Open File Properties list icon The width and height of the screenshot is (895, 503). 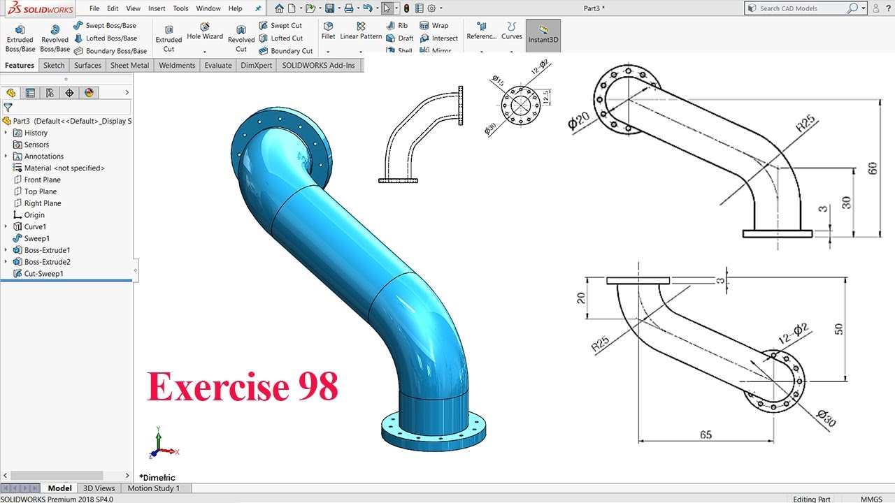coord(419,8)
